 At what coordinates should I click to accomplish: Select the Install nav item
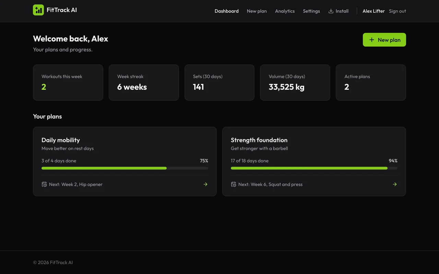coord(339,11)
